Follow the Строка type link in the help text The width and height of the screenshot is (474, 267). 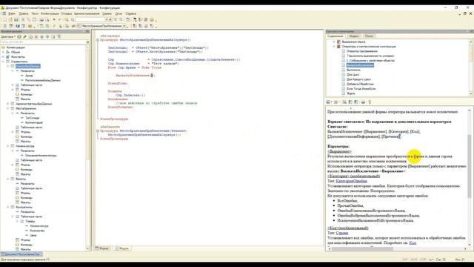(x=342, y=233)
